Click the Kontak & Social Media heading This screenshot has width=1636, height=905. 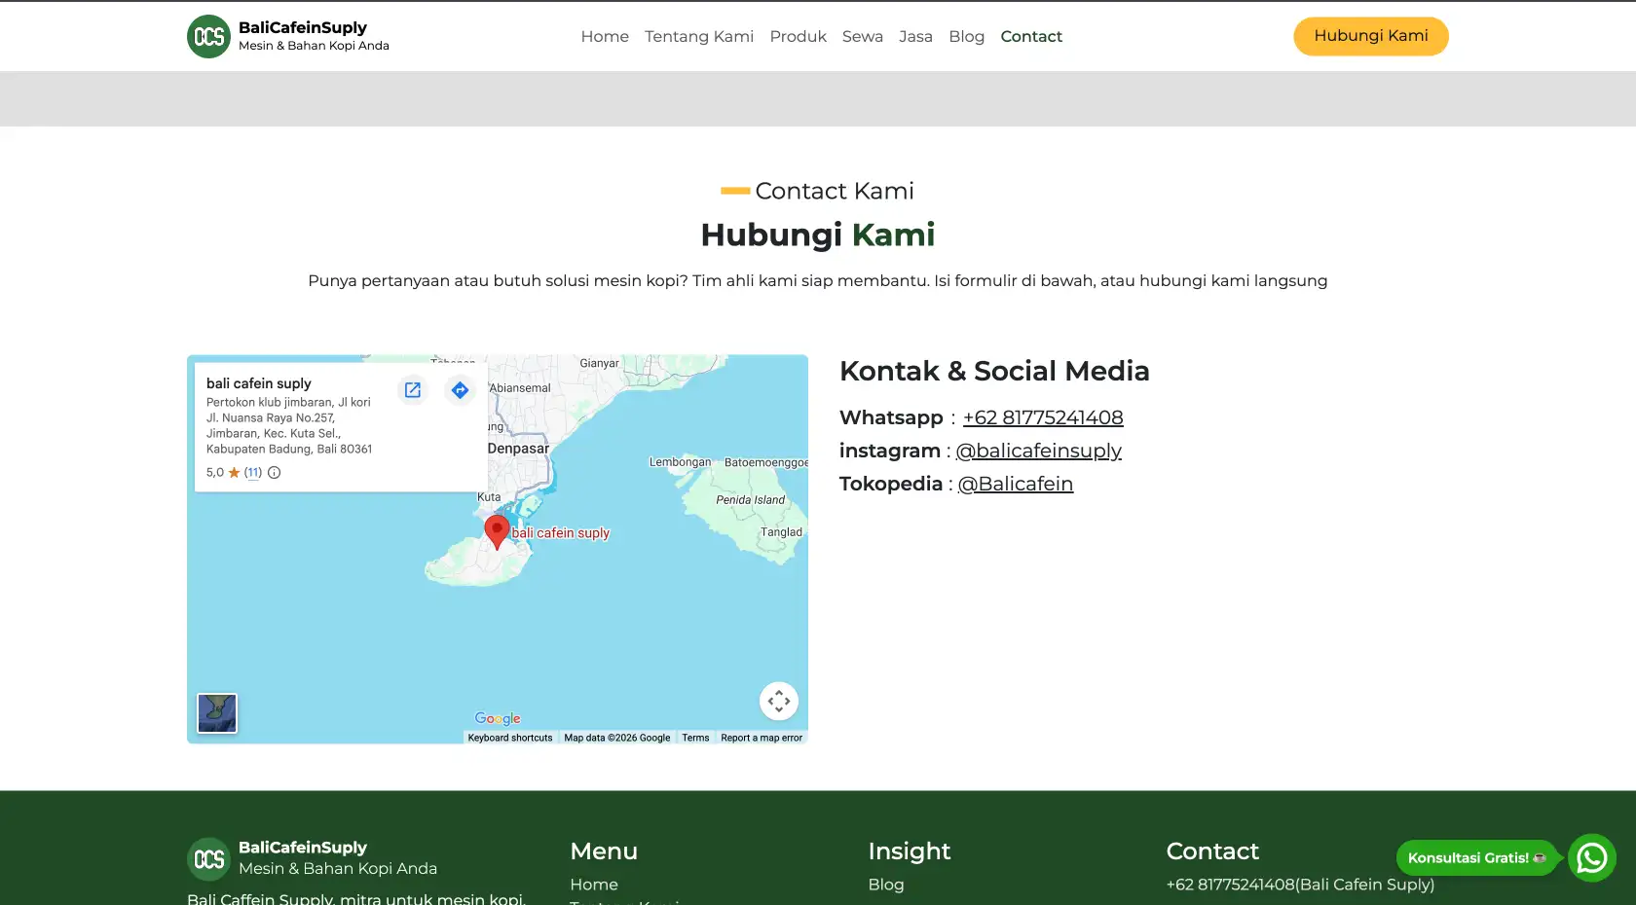pos(994,371)
